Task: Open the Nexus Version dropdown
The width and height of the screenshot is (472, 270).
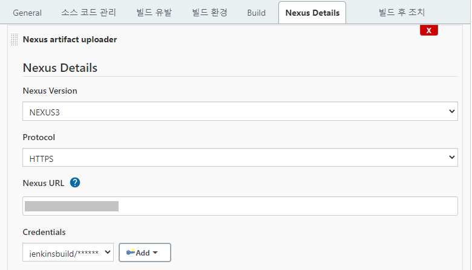Action: (x=240, y=111)
